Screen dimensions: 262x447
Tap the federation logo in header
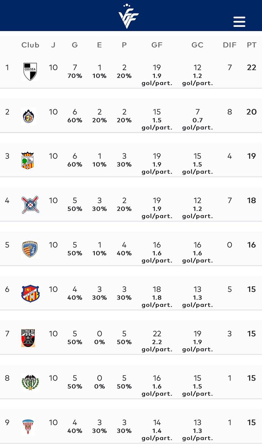click(x=128, y=16)
